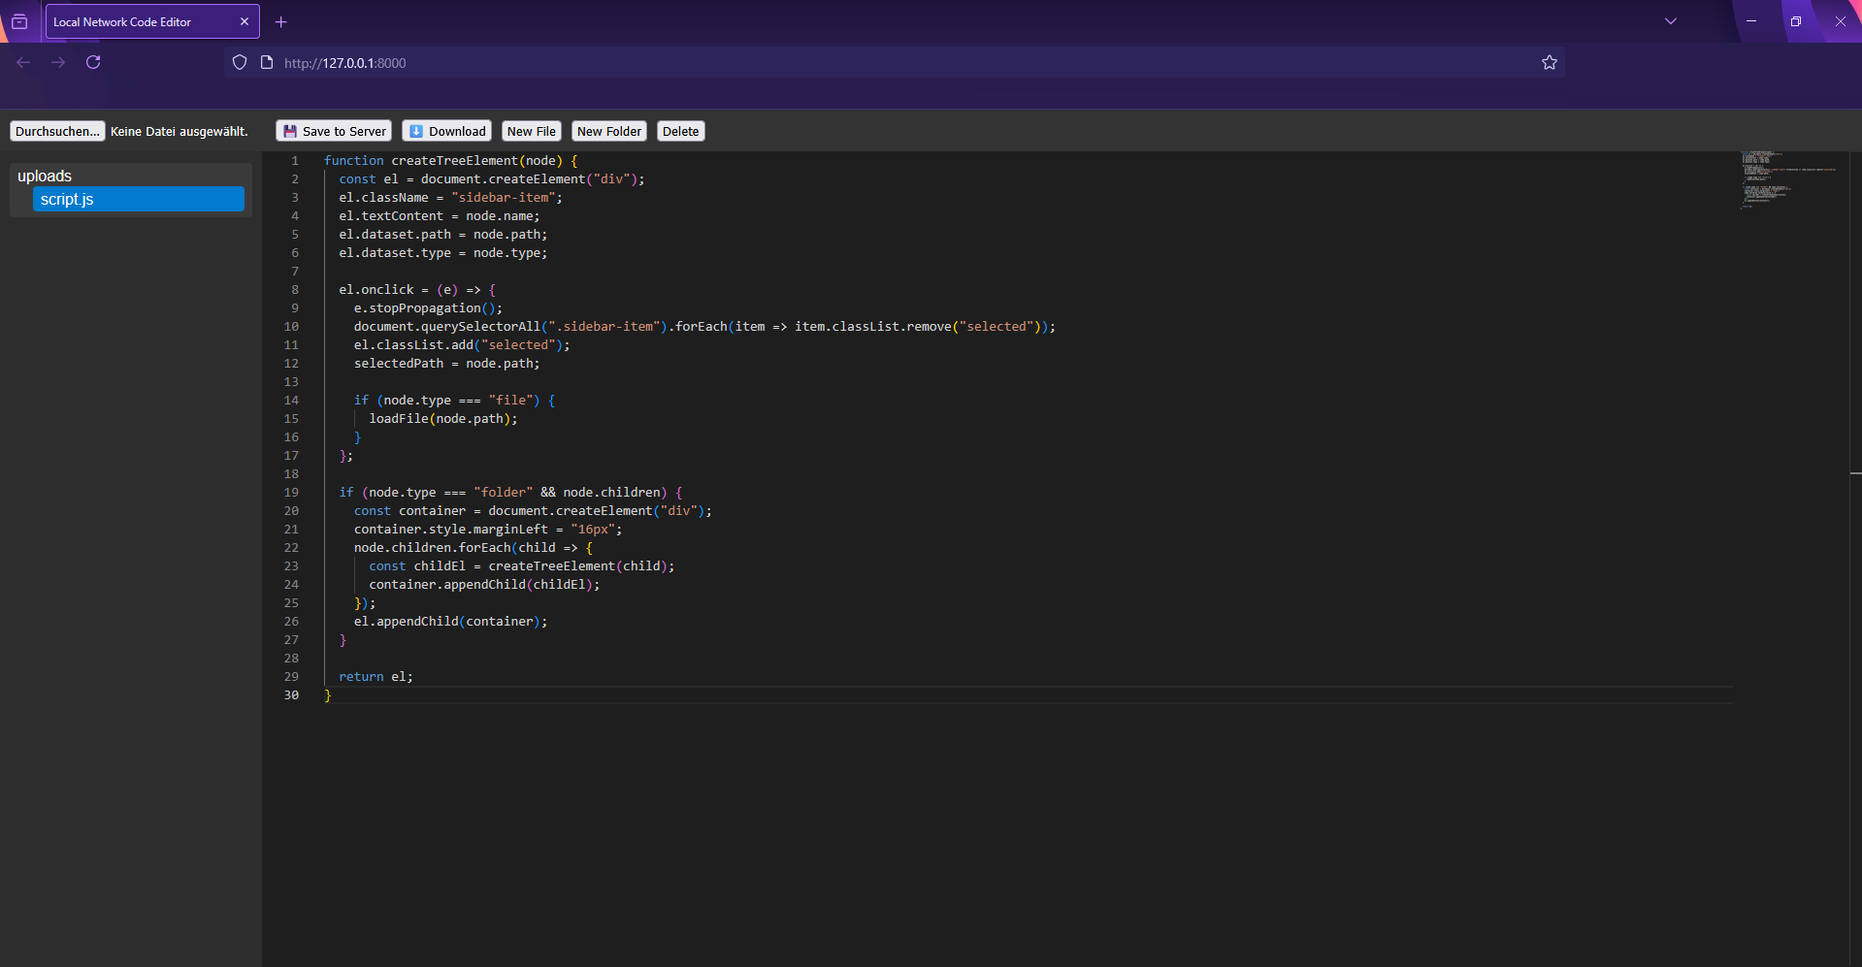Bookmark this page with the star
The image size is (1862, 967).
click(x=1550, y=62)
